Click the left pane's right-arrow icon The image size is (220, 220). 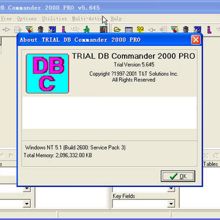pos(6,30)
